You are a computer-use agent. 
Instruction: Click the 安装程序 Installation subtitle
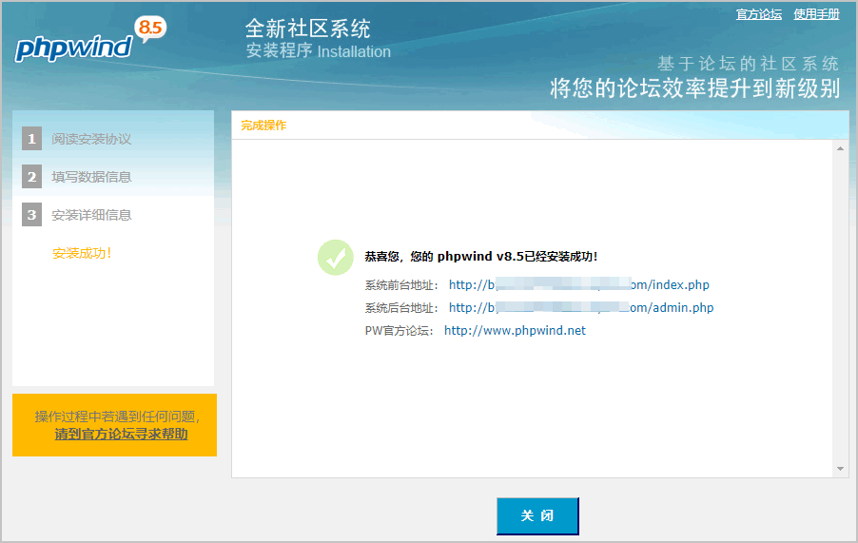319,51
